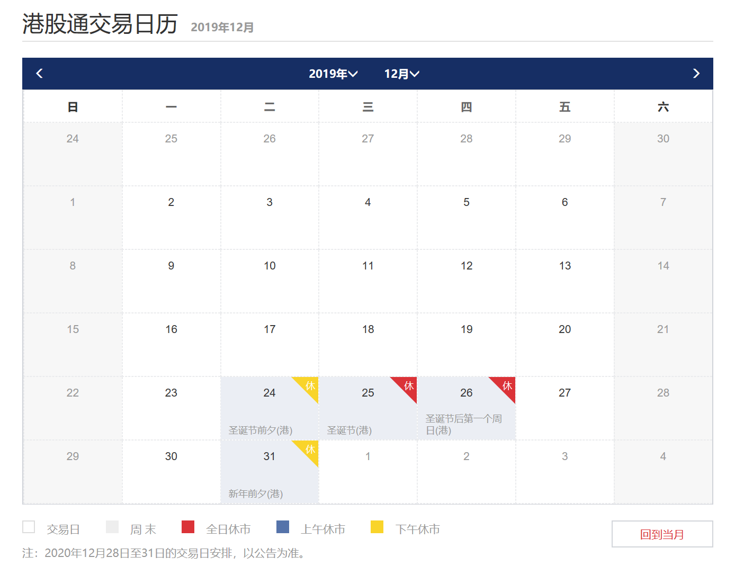Click red 休 badge on December 26
The image size is (735, 584).
(507, 386)
